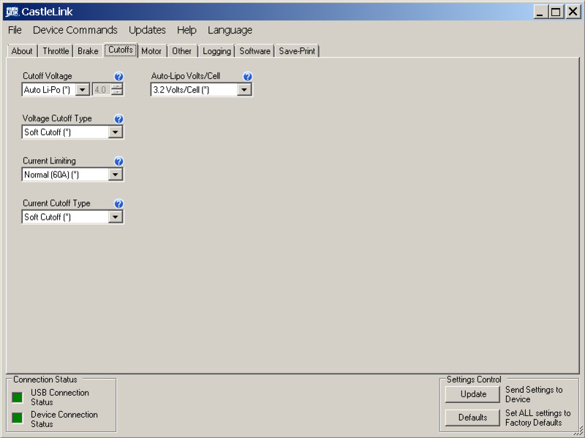The image size is (585, 438).
Task: Click Device Connection Status green indicator
Action: click(17, 418)
